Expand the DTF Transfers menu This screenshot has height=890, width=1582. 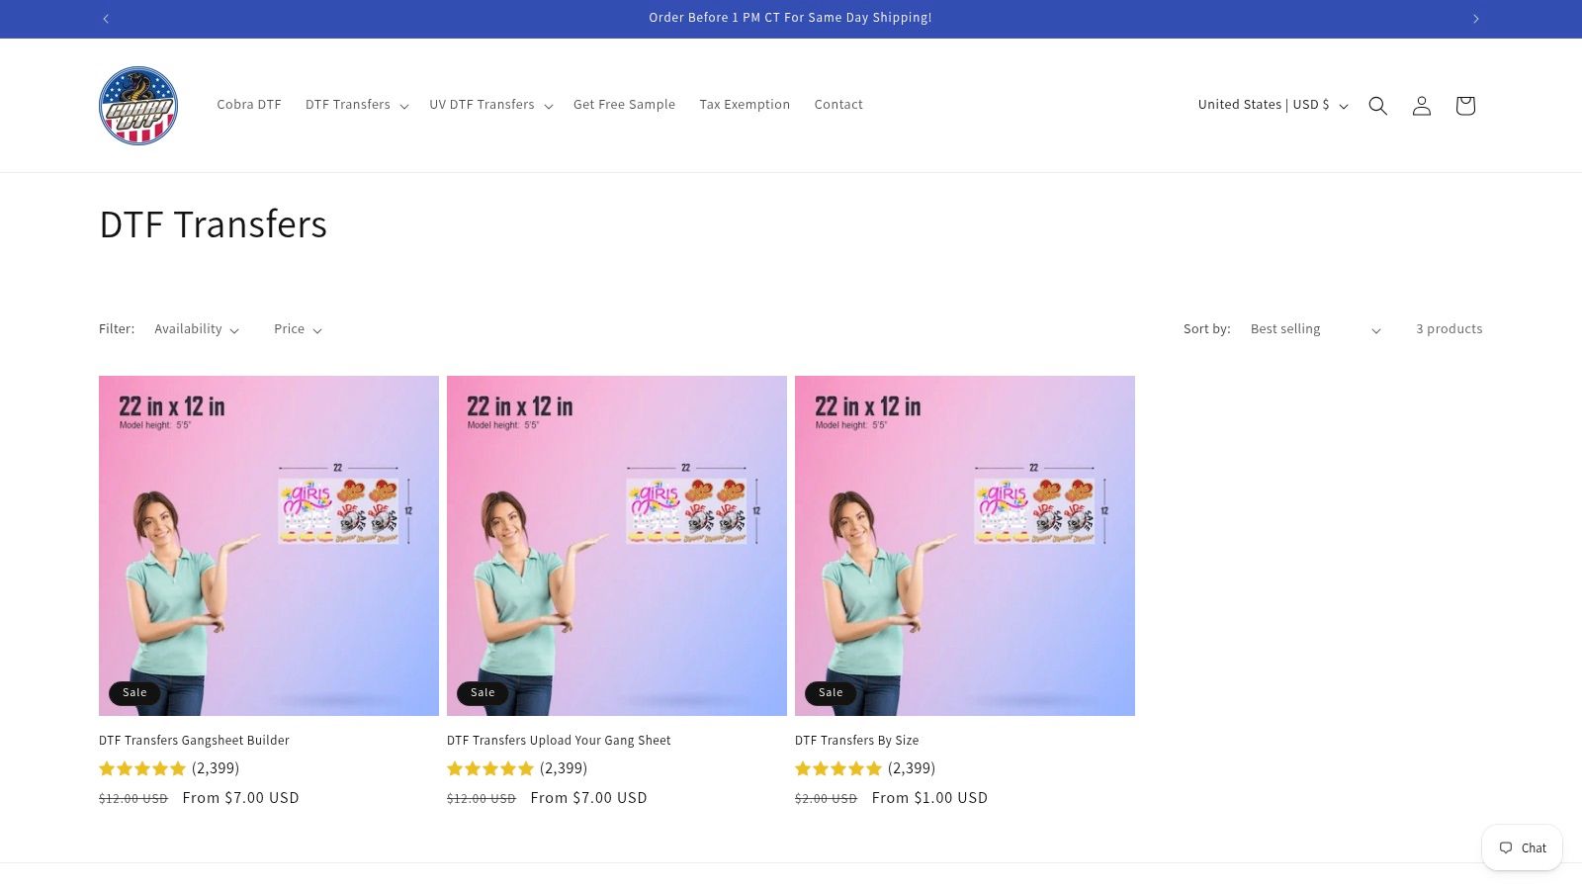[357, 105]
